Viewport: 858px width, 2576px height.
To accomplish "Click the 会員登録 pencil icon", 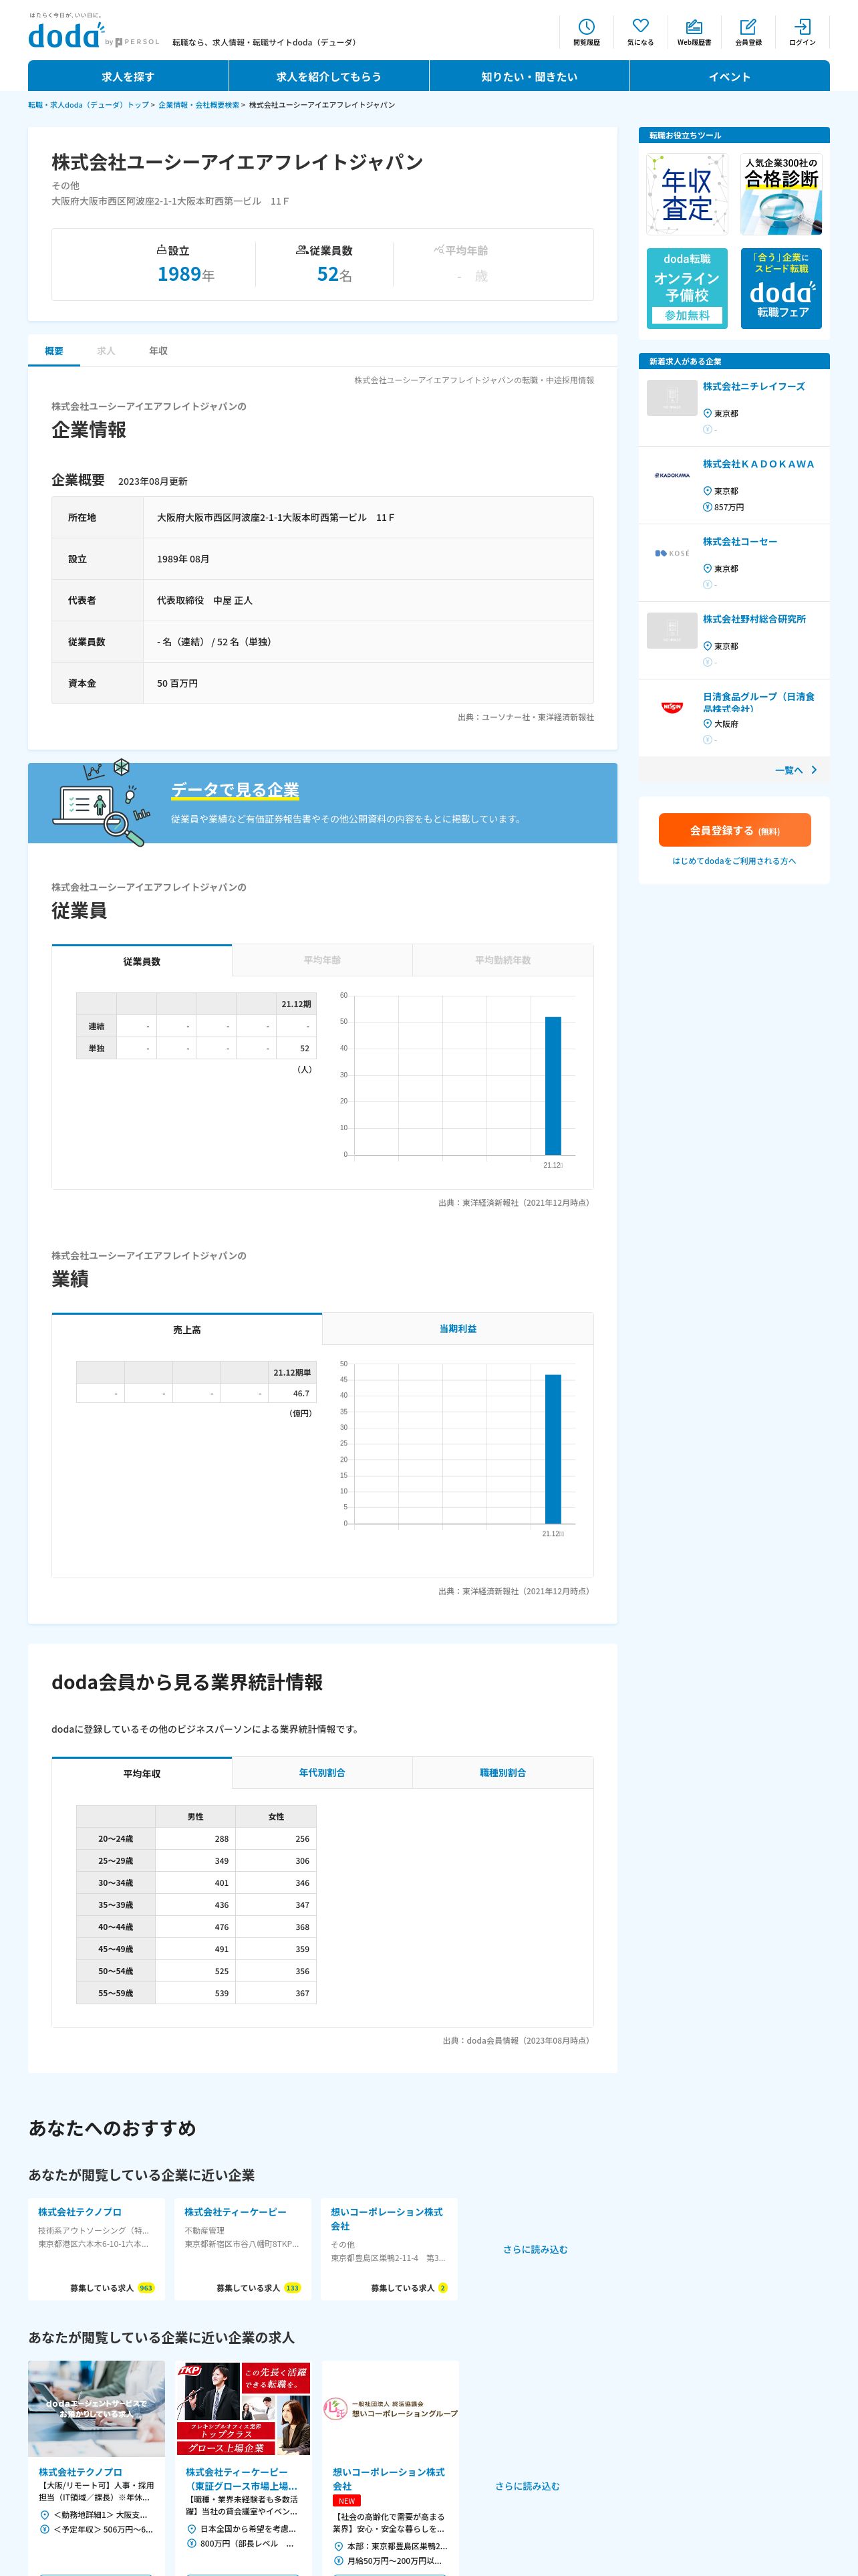I will 748,33.
